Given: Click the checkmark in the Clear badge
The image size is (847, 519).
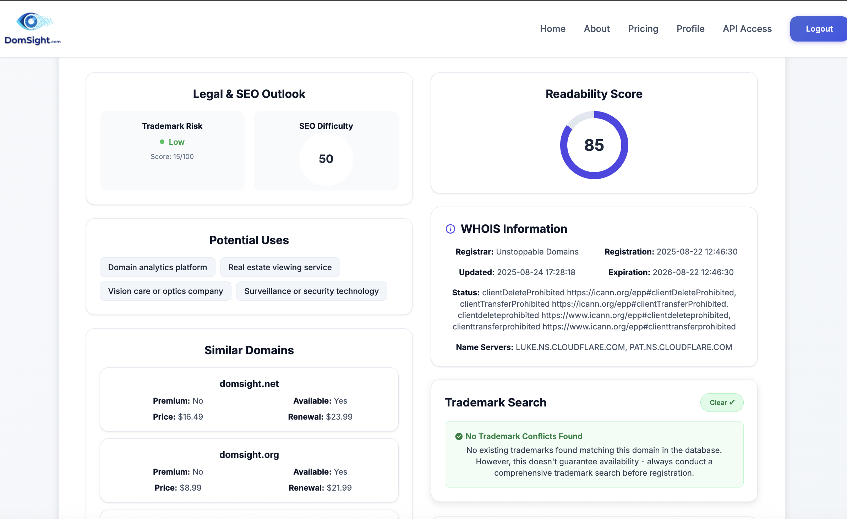Looking at the screenshot, I should pos(732,403).
